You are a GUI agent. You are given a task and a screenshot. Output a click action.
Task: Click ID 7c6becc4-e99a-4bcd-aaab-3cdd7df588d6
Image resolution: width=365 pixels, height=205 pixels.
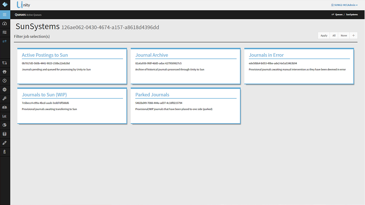(x=46, y=103)
